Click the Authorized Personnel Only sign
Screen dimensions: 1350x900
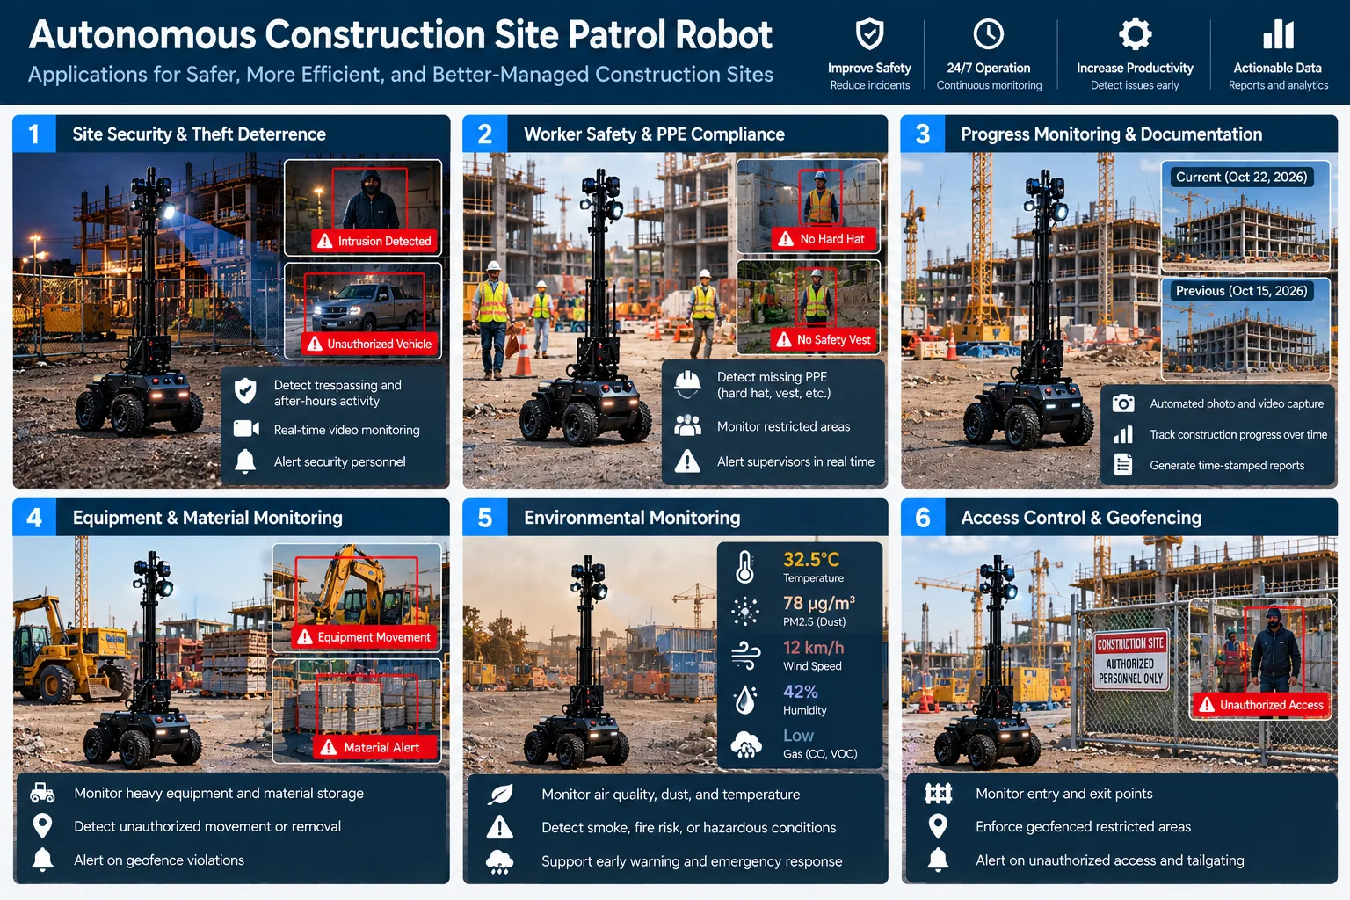(x=1131, y=660)
